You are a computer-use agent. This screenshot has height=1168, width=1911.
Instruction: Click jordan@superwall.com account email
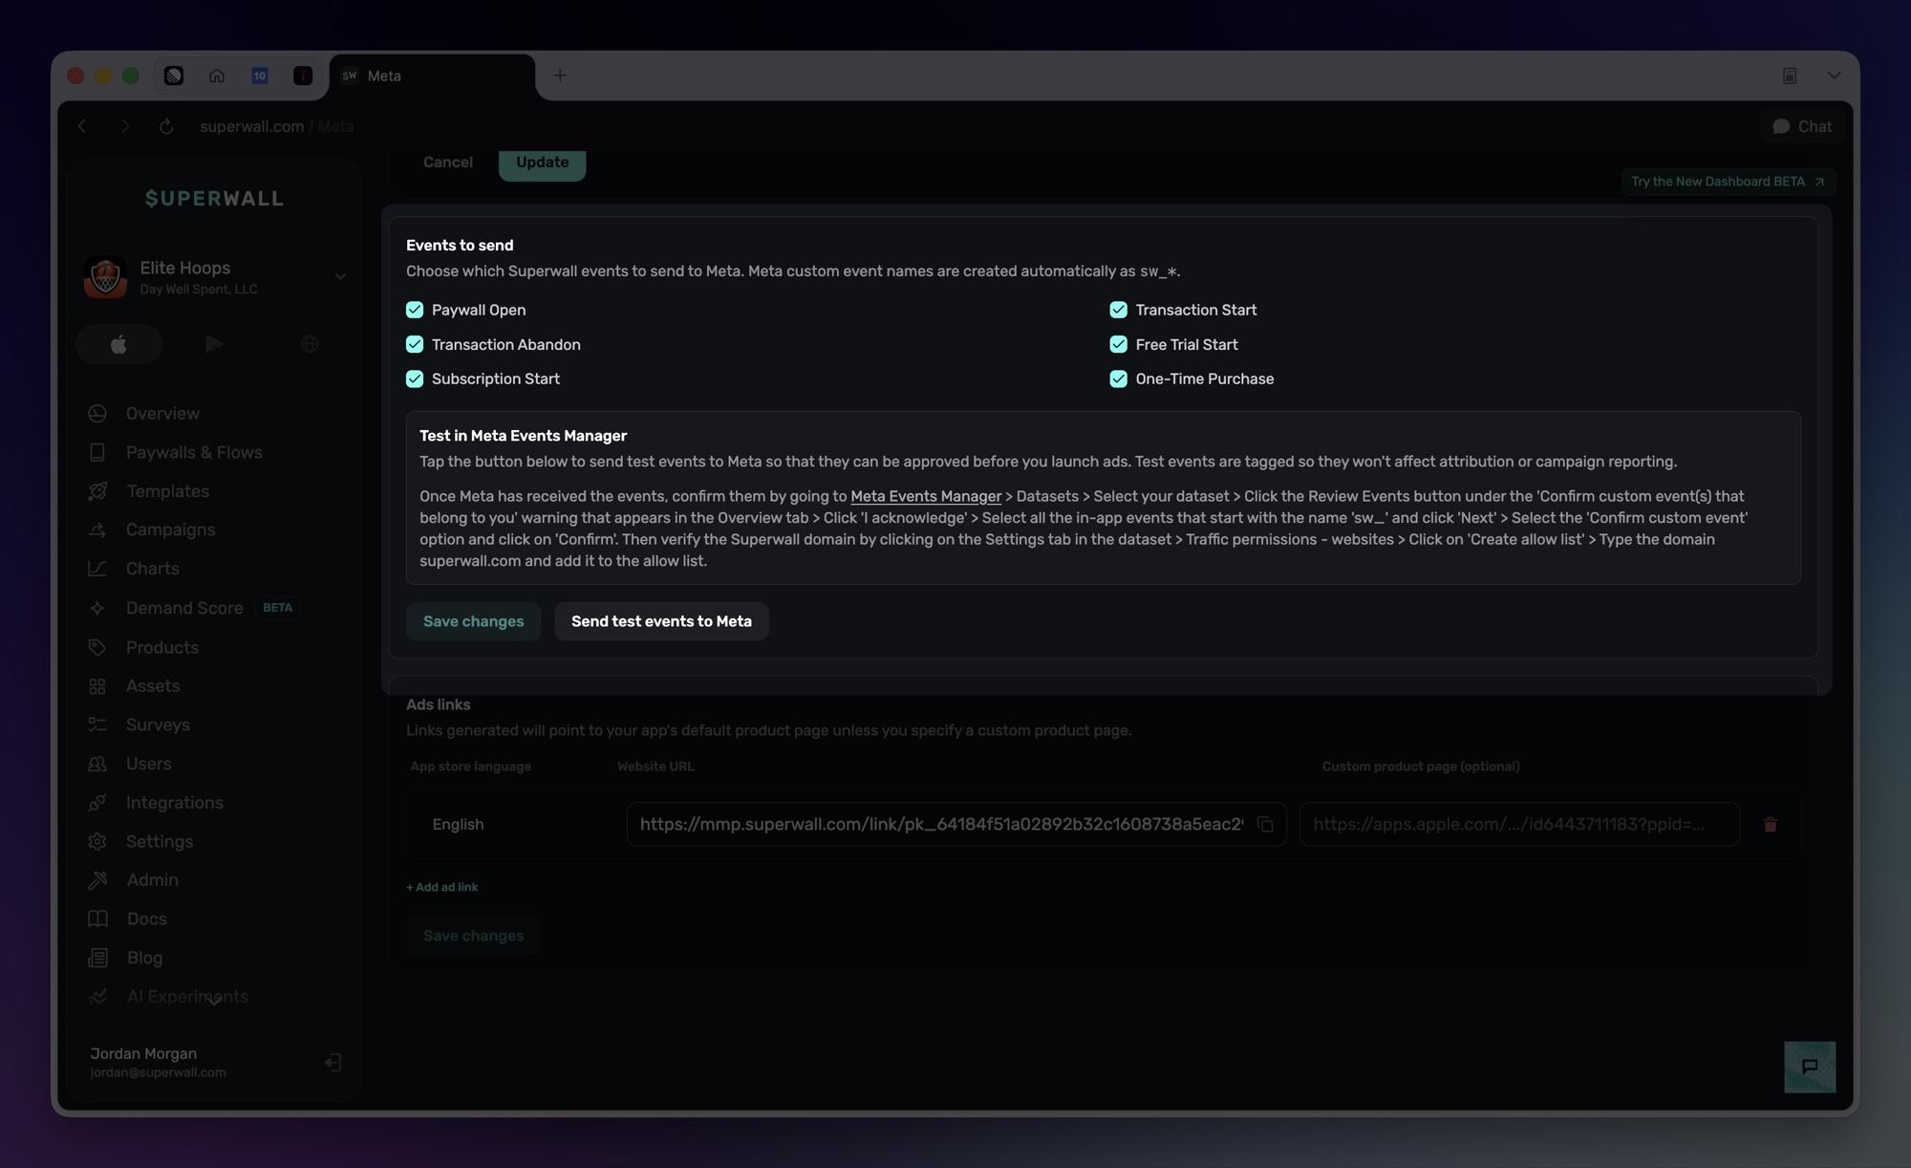click(158, 1072)
